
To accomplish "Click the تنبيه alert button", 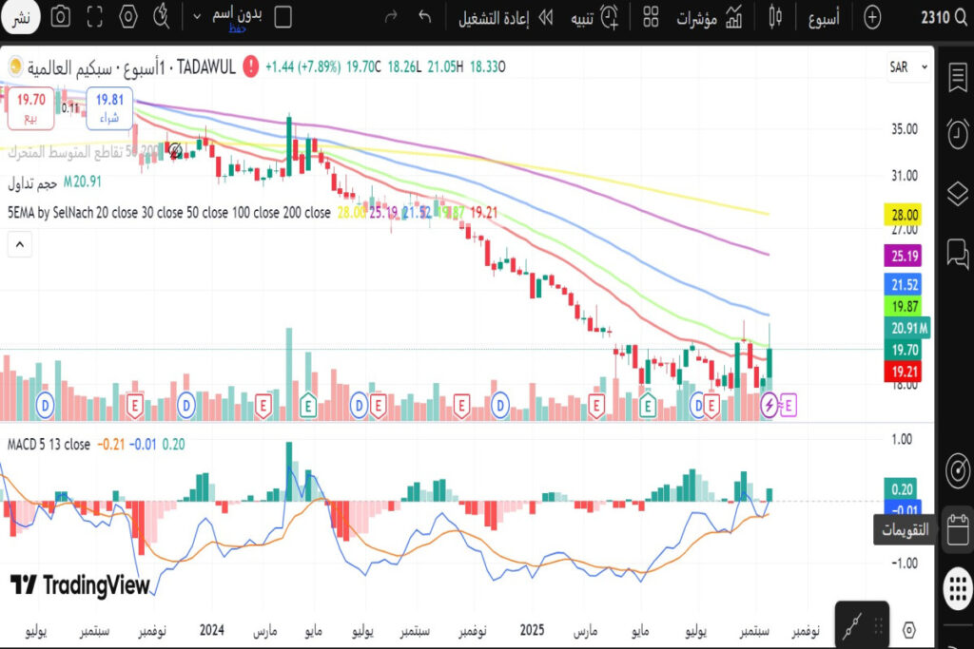I will coord(594,17).
